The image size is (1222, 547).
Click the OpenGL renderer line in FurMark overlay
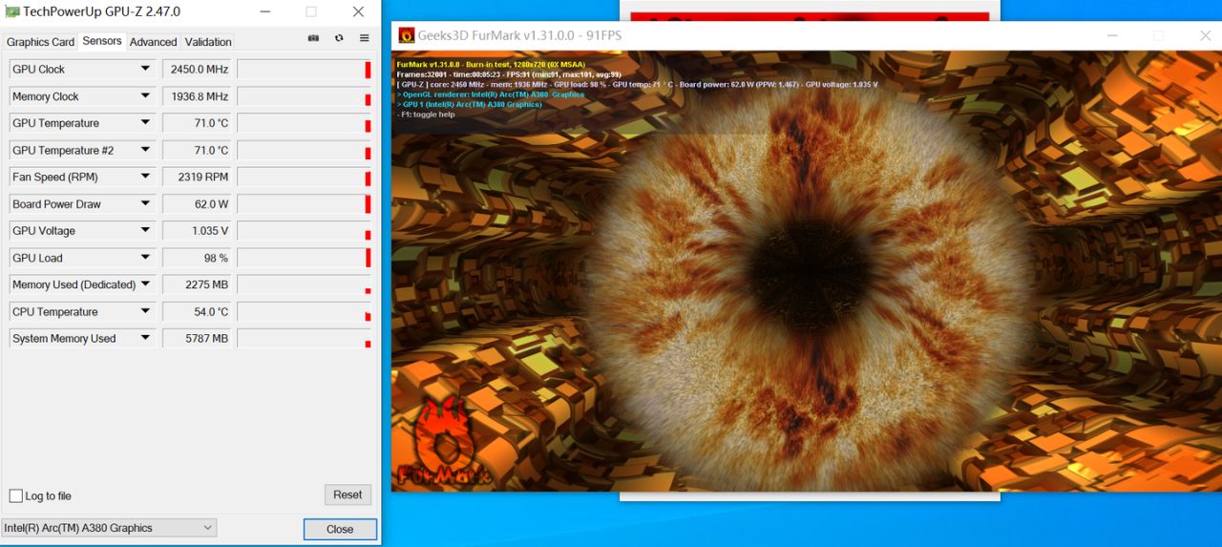pos(491,95)
